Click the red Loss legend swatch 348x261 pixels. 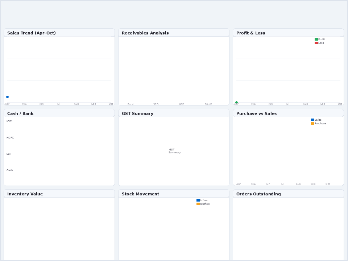point(316,43)
